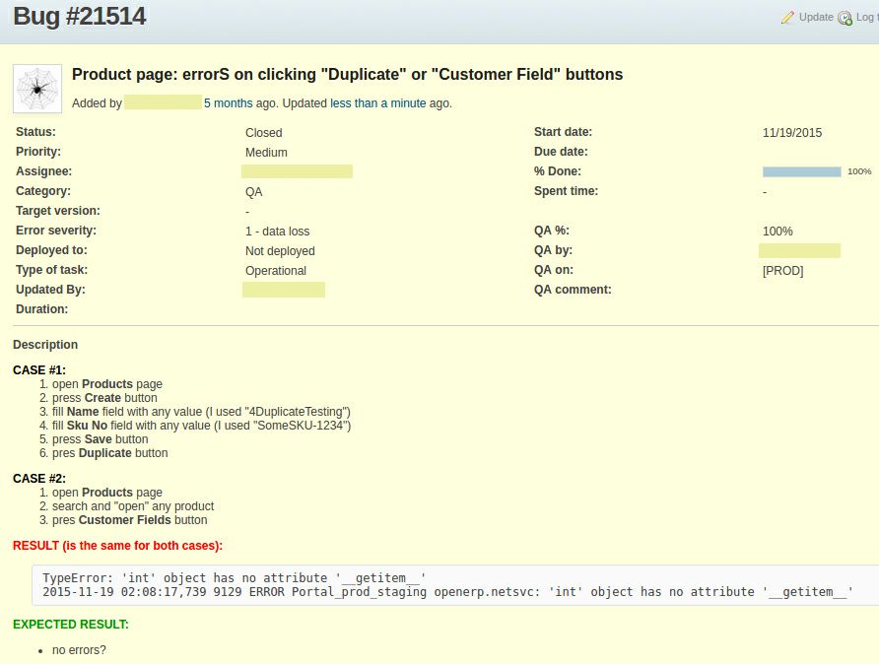Click the 'QA comment:' label

tap(573, 290)
